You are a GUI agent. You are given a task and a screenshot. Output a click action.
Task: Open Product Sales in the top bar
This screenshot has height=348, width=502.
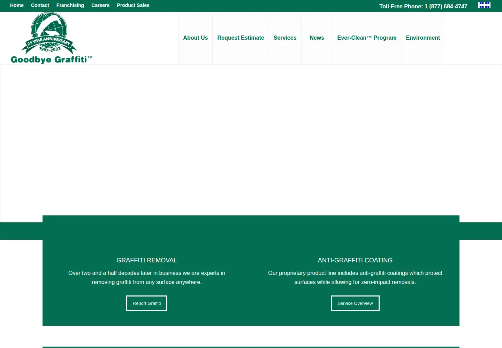pos(133,5)
